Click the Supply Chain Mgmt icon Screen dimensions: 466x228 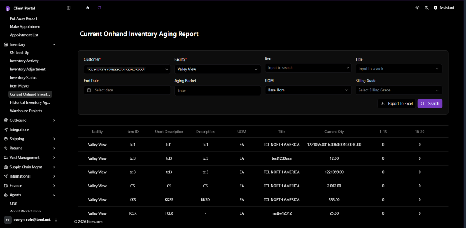[x=6, y=167]
